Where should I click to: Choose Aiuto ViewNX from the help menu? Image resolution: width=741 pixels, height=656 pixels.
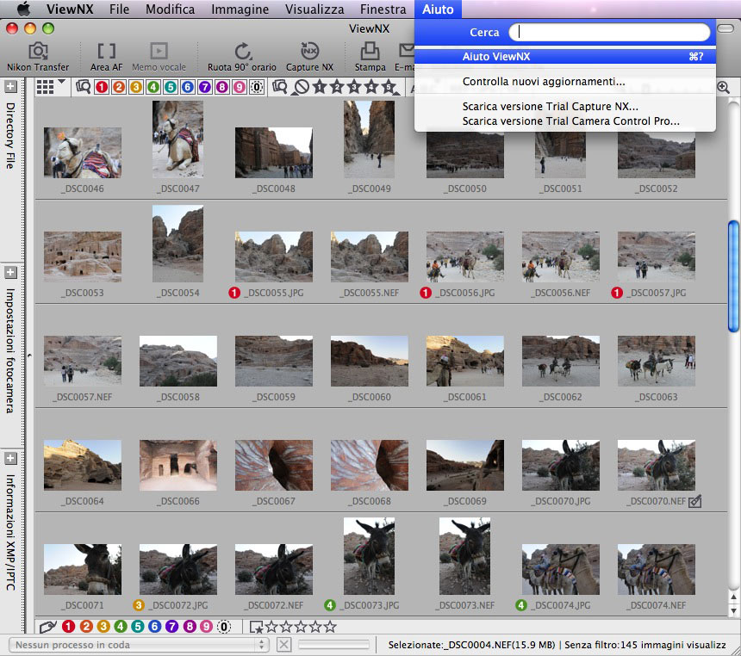click(x=565, y=57)
